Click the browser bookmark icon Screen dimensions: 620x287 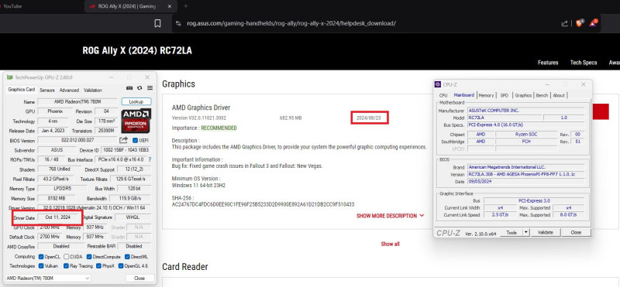pos(157,24)
